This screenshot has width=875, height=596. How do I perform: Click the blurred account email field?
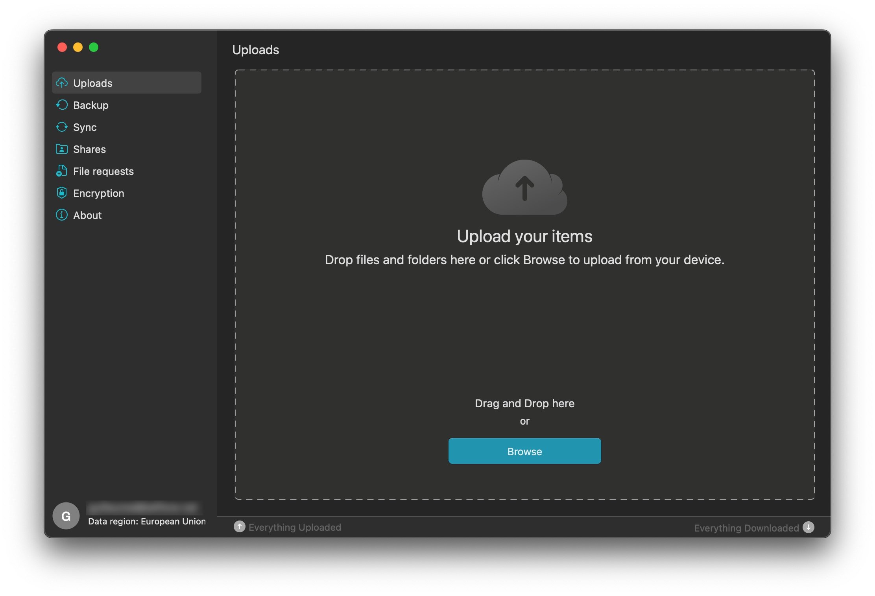[146, 507]
